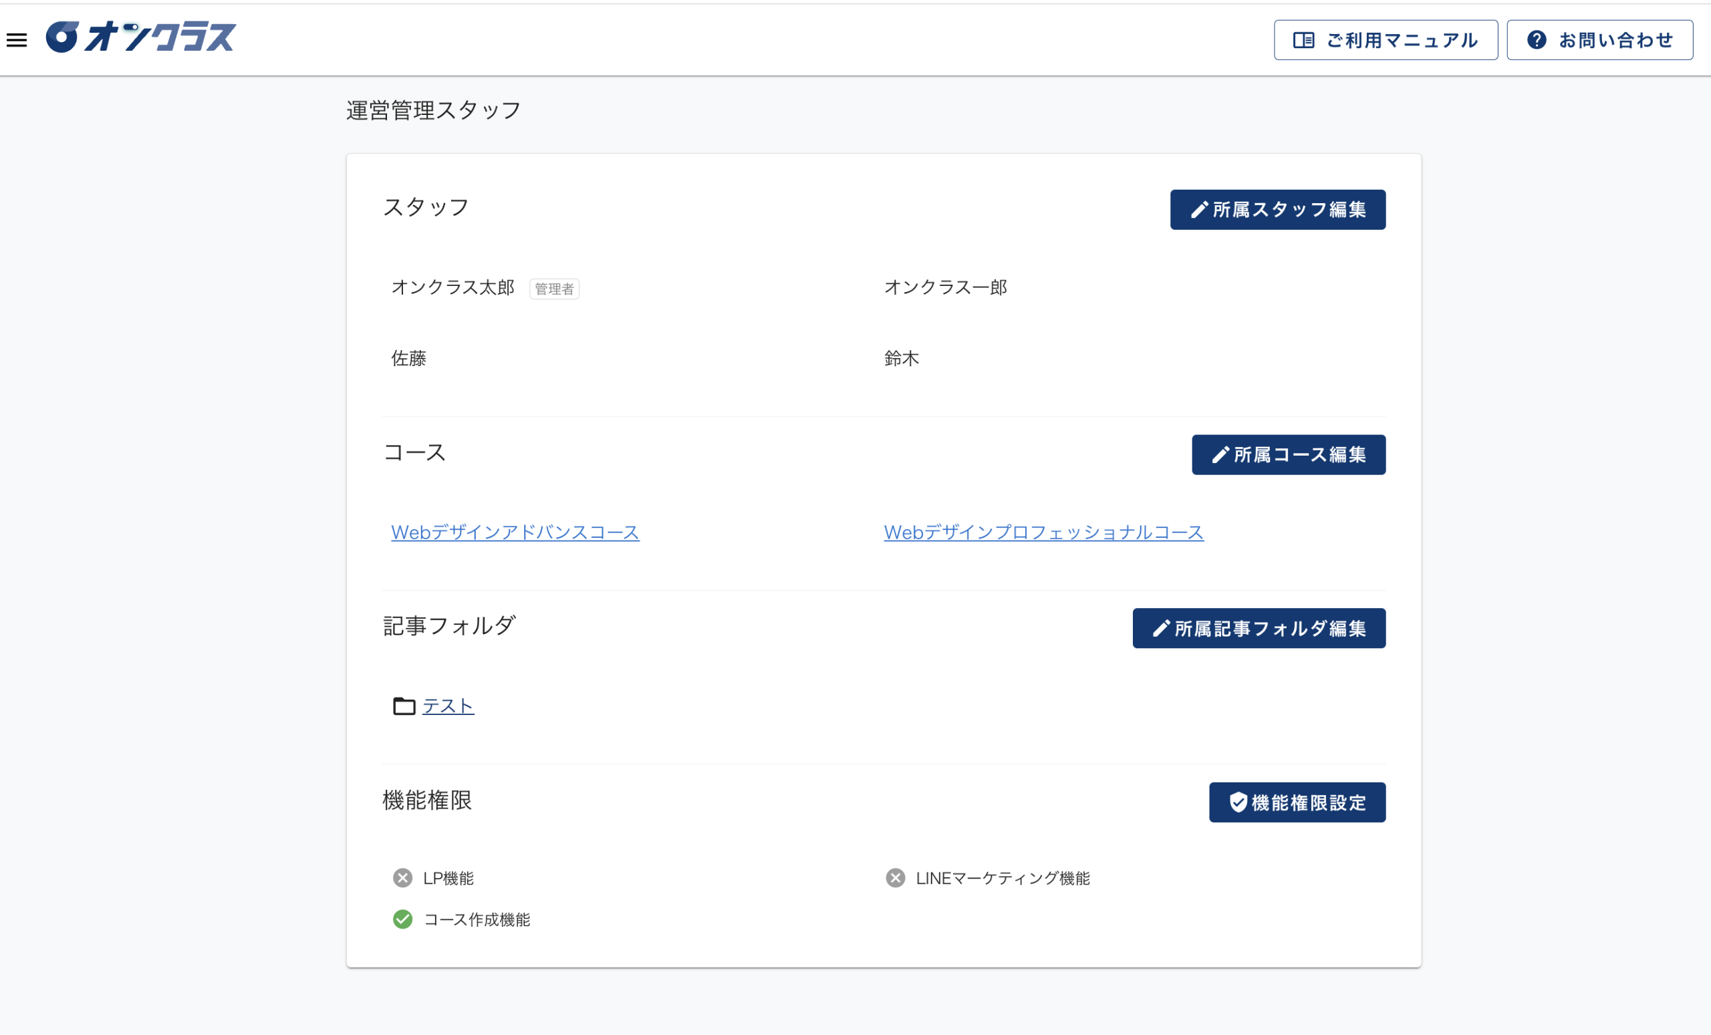This screenshot has height=1035, width=1711.
Task: Open the hamburger navigation menu
Action: coord(17,40)
